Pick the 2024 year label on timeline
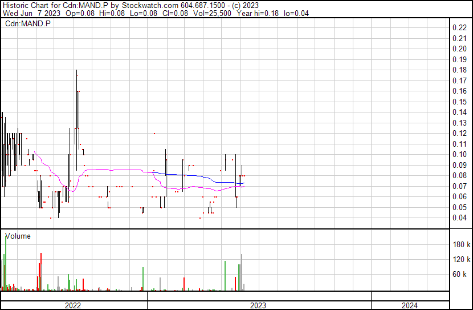 (x=409, y=305)
